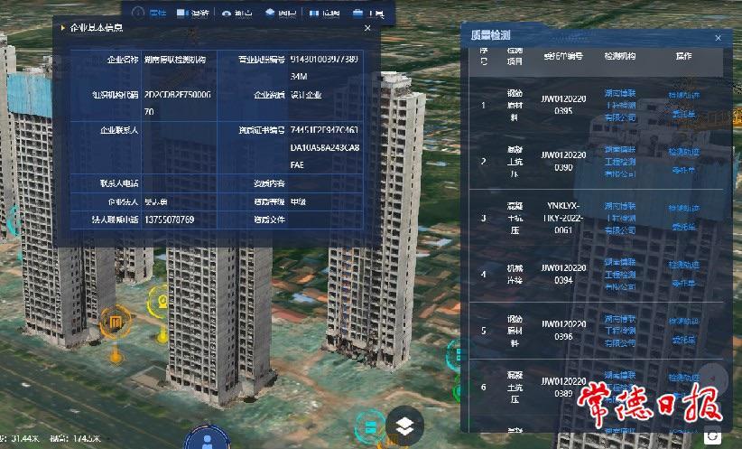
Task: Click the circular gauge icon left of 属性
Action: [x=138, y=13]
